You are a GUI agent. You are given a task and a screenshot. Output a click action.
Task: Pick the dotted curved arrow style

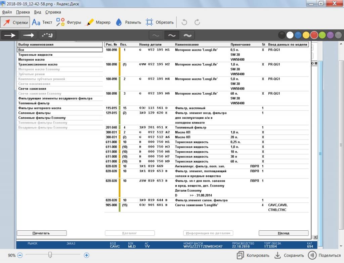[47, 35]
